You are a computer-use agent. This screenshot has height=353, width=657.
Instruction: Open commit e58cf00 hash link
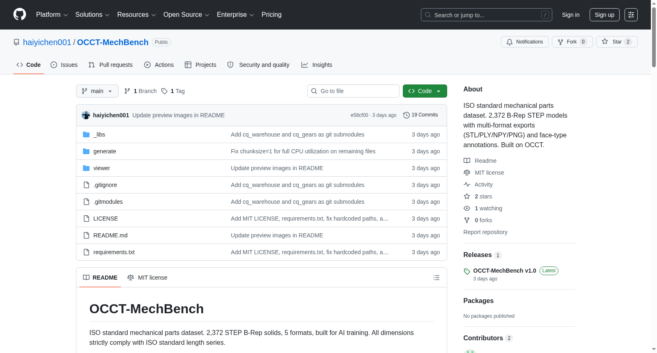pyautogui.click(x=359, y=115)
